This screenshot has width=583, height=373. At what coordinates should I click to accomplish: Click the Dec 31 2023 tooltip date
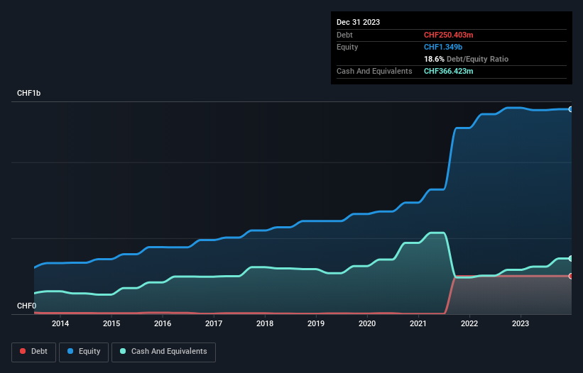358,22
